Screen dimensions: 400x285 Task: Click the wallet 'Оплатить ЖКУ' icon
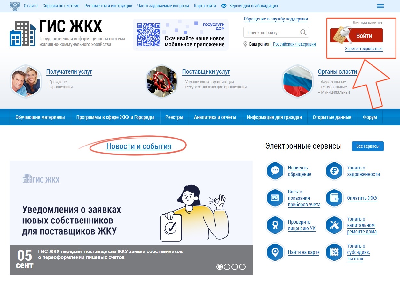tap(334, 198)
